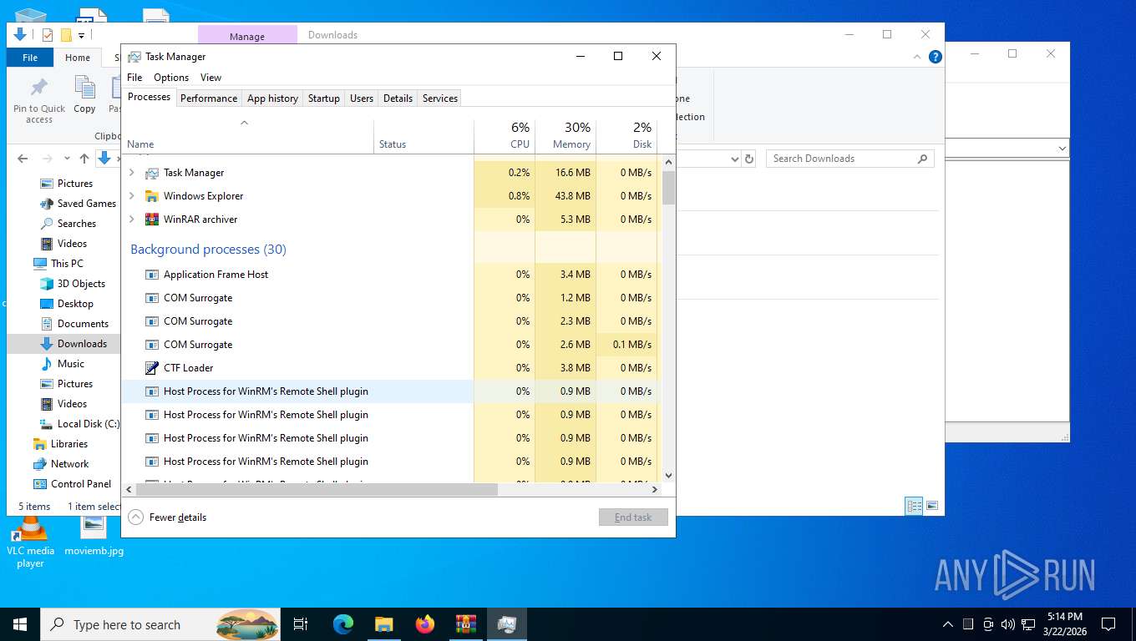Open File Explorer from taskbar
This screenshot has width=1136, height=641.
(383, 623)
